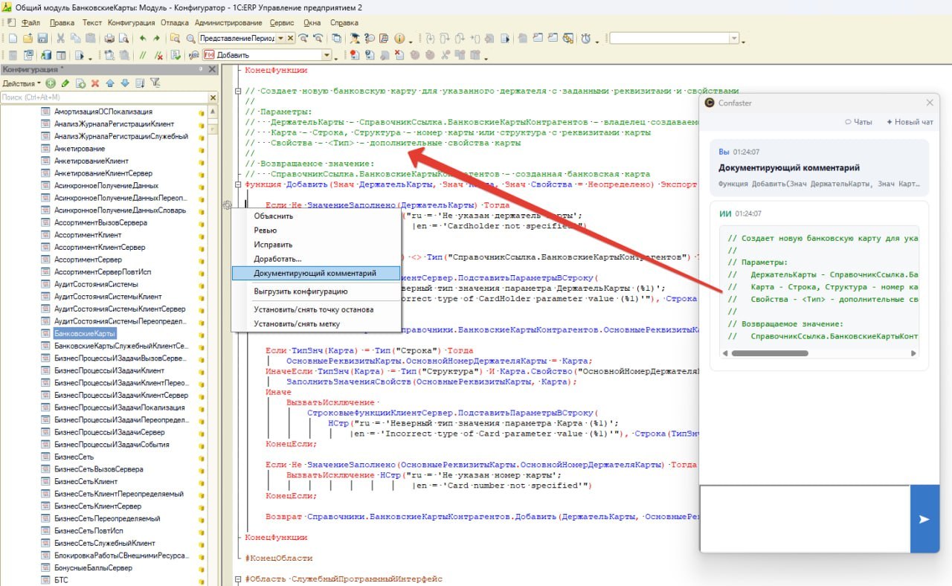This screenshot has width=952, height=586.
Task: Click the Cut scissors icon
Action: tap(60, 38)
